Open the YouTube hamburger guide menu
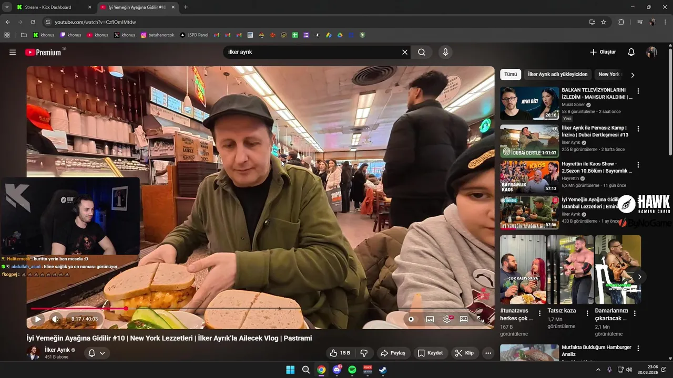 13,52
